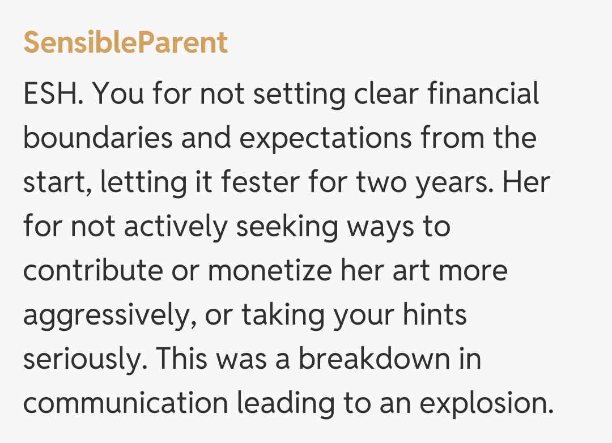612x443 pixels.
Task: Click the word "setting" in the first line
Action: [299, 94]
